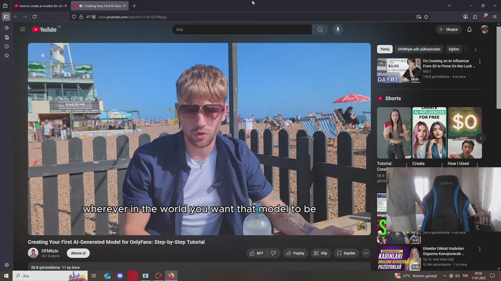Open the YouTube hamburger guide menu
The width and height of the screenshot is (501, 281).
click(23, 29)
